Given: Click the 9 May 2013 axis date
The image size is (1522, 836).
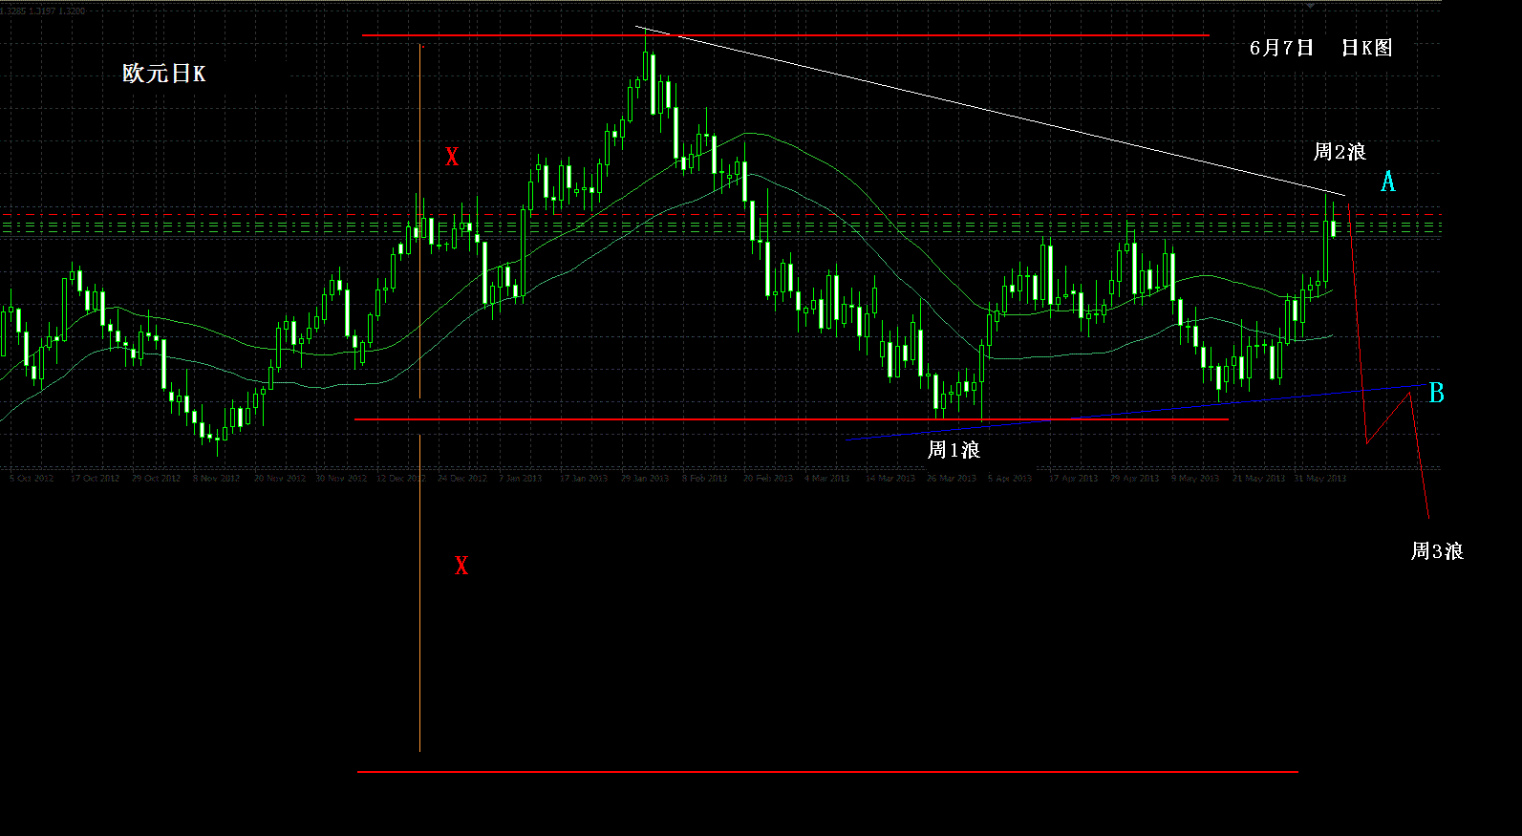Looking at the screenshot, I should tap(1195, 478).
